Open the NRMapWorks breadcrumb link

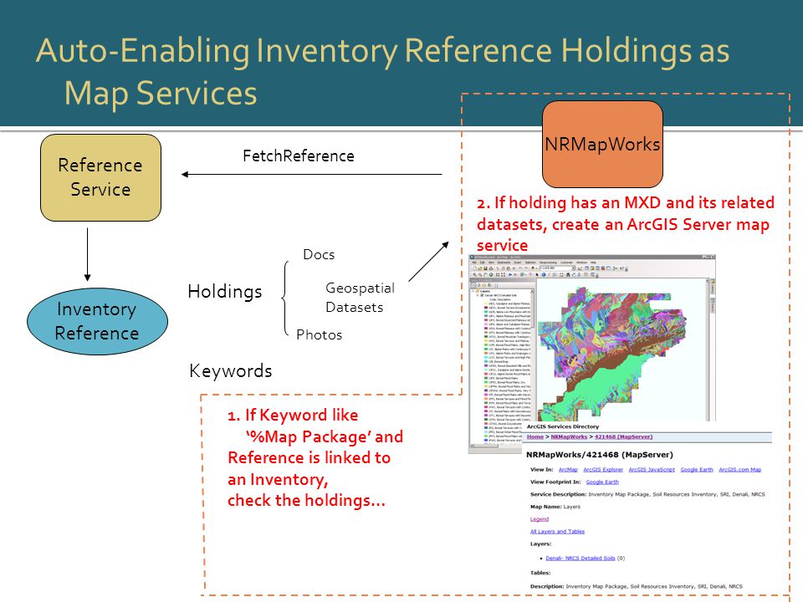(x=569, y=436)
